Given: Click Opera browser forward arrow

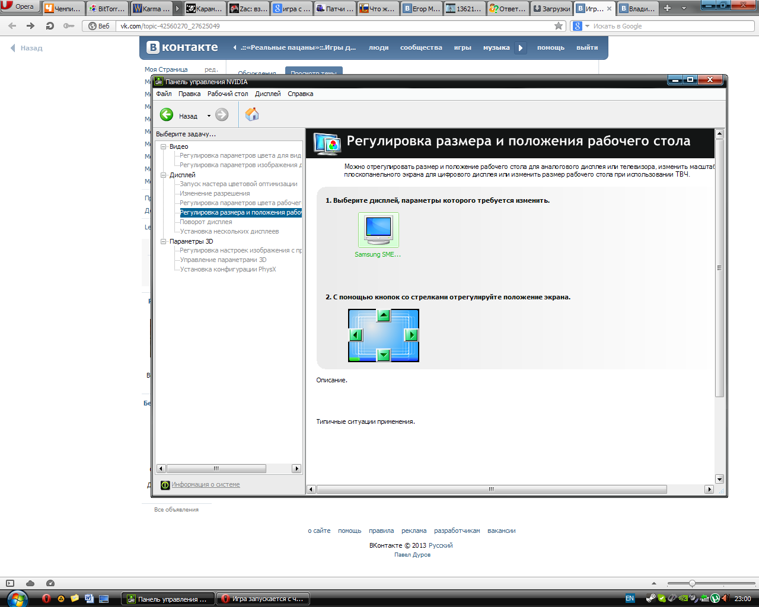Looking at the screenshot, I should point(31,26).
